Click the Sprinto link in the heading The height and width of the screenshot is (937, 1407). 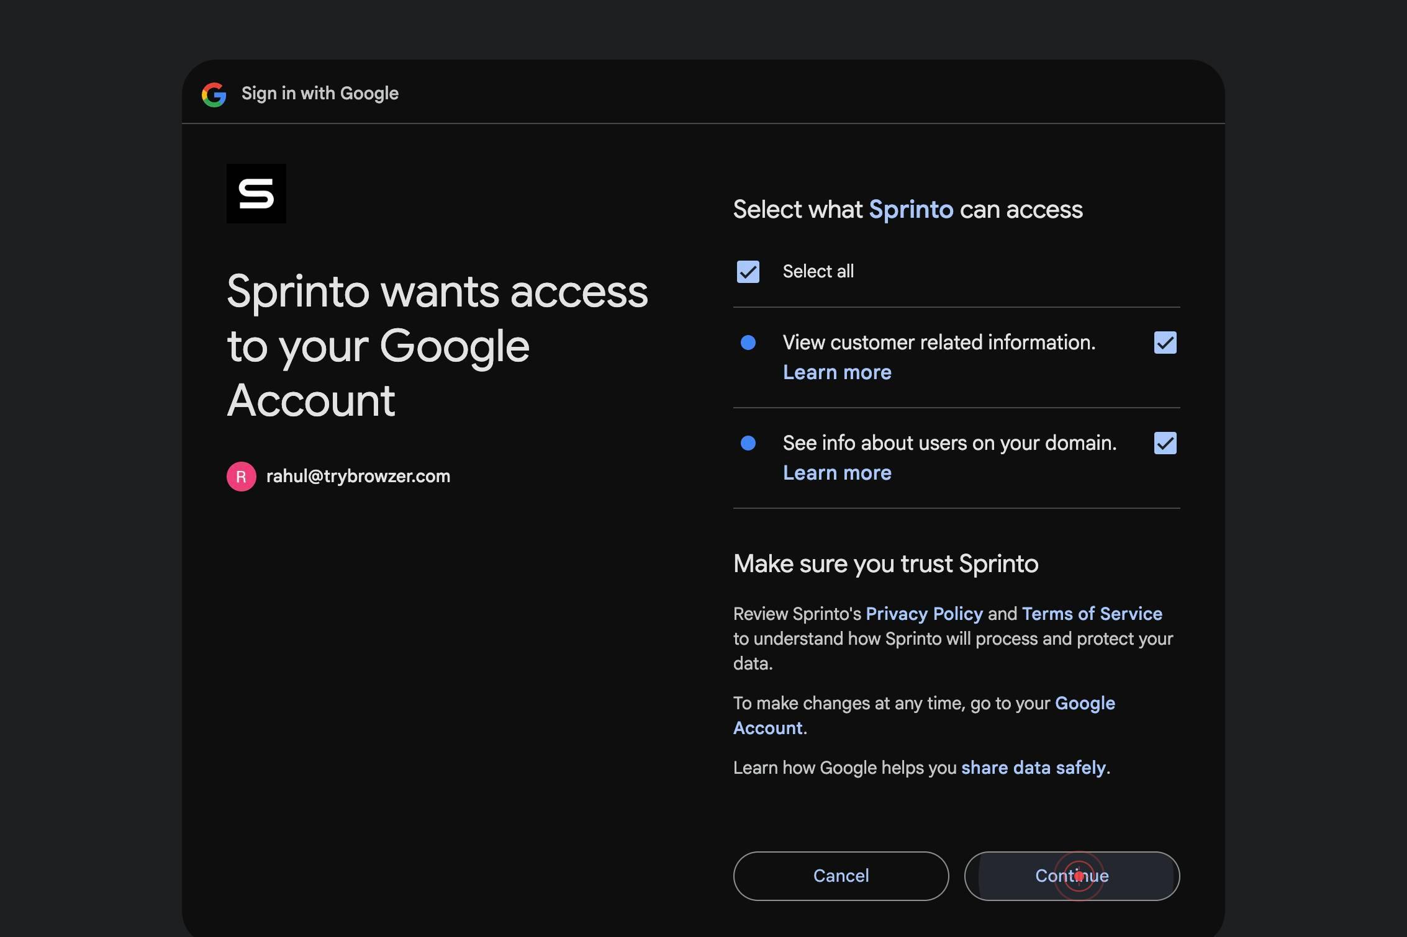[911, 210]
